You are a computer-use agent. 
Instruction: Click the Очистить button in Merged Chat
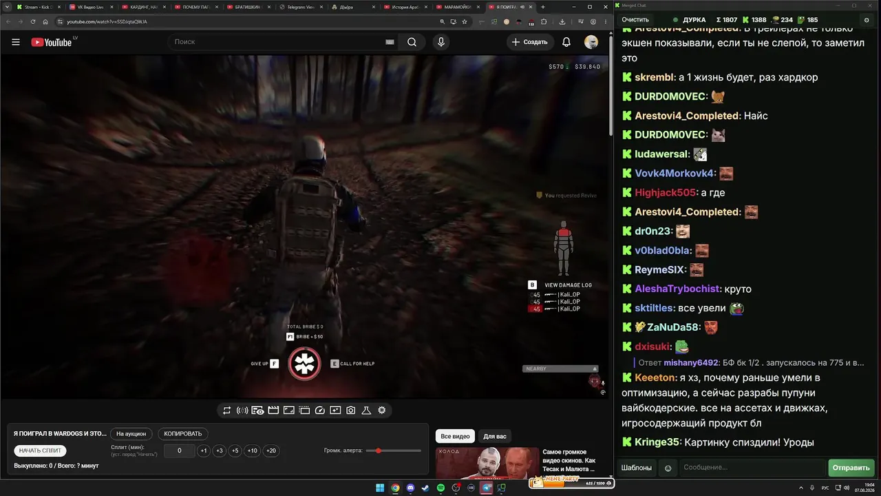tap(635, 20)
